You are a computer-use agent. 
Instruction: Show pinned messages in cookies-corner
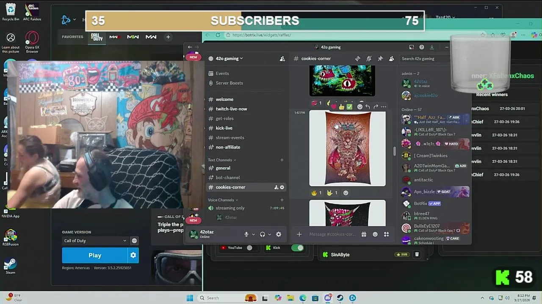(x=380, y=59)
